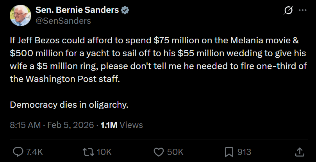
Task: Click the 7.4K replies count
Action: point(34,152)
